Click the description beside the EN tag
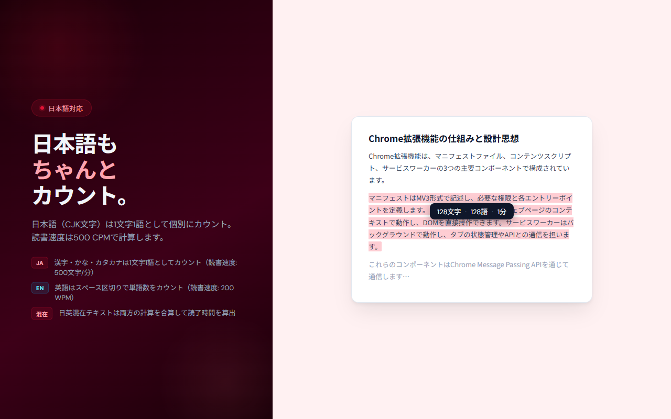The image size is (671, 419). tap(144, 292)
